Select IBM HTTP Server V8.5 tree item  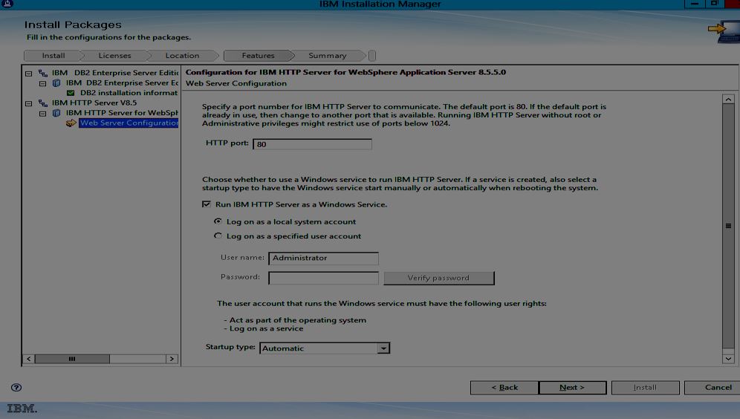(x=94, y=103)
